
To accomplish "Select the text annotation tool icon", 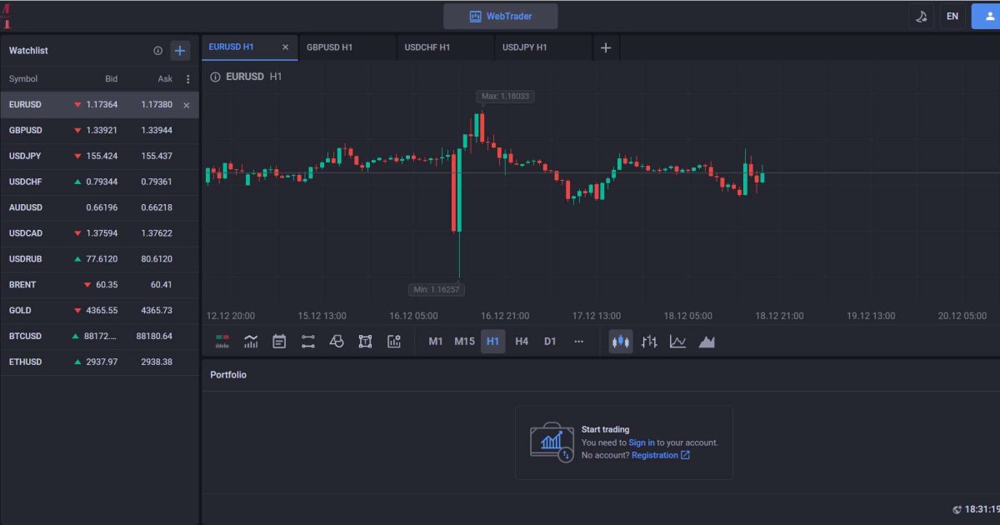I will pyautogui.click(x=365, y=342).
